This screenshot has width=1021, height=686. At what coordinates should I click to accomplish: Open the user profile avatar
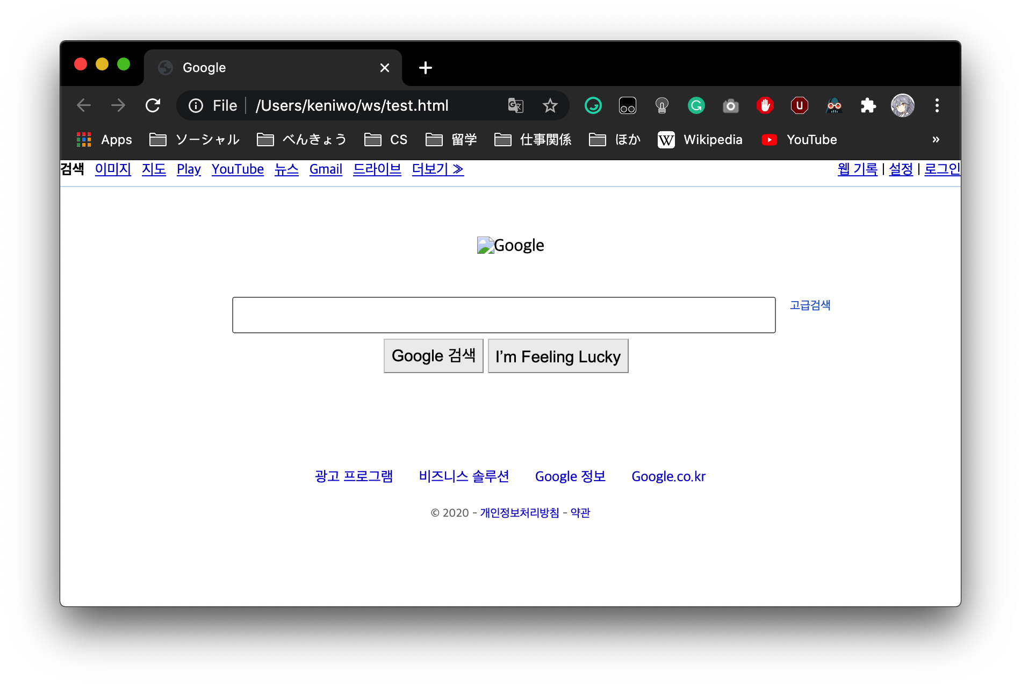pyautogui.click(x=902, y=105)
